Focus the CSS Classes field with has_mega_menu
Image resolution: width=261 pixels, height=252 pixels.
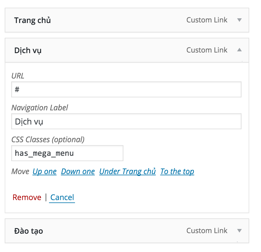pos(67,153)
